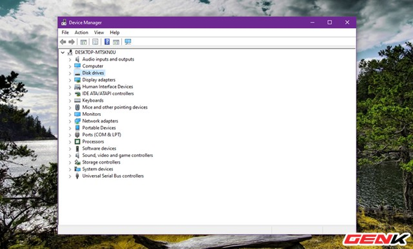The width and height of the screenshot is (413, 249).
Task: Open the Help menu
Action: pos(115,33)
